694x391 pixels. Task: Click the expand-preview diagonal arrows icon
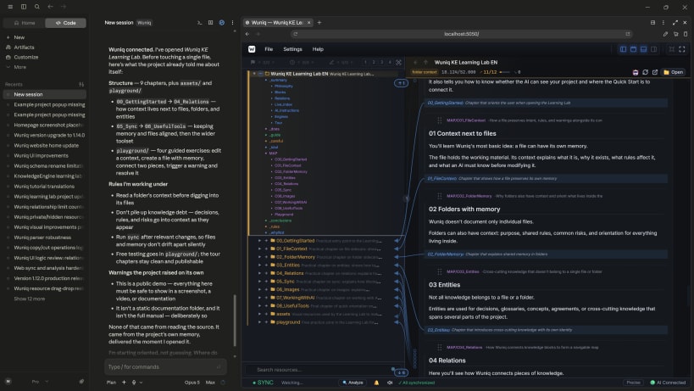pyautogui.click(x=675, y=23)
